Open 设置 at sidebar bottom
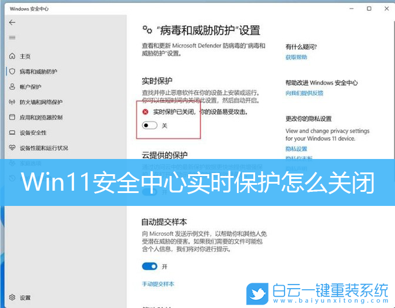Viewport: 395px width, 308px height. point(25,297)
